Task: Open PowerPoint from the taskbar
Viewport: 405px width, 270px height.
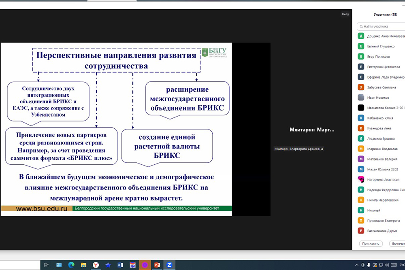Action: pos(157,265)
